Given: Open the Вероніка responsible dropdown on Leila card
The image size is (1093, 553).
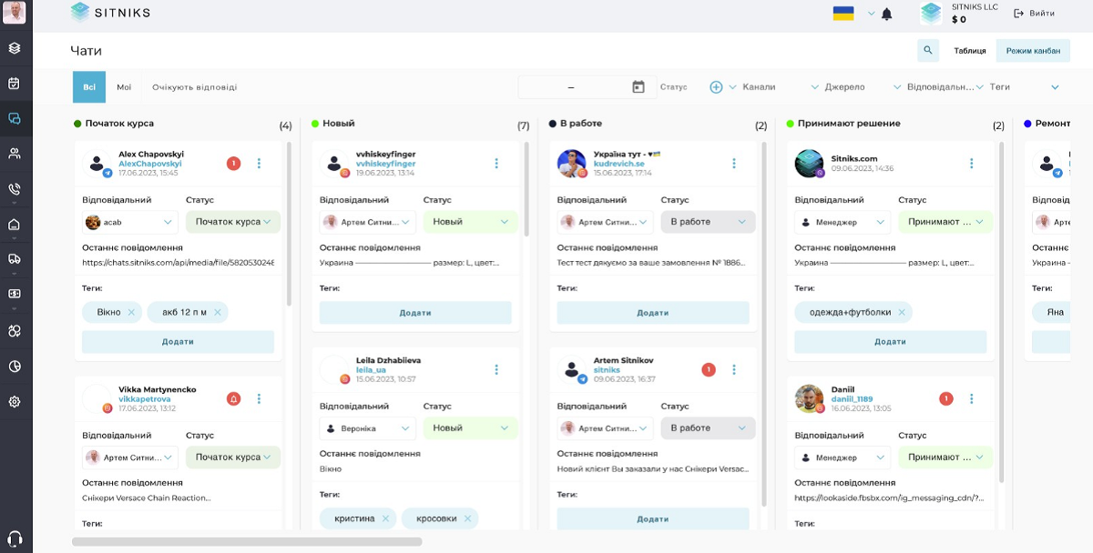Looking at the screenshot, I should pyautogui.click(x=368, y=427).
